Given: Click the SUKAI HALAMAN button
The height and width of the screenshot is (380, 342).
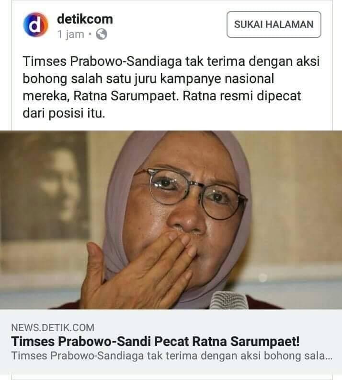Looking at the screenshot, I should coord(274,24).
